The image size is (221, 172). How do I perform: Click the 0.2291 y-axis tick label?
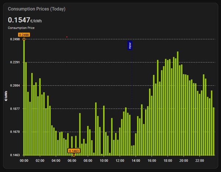15,62
